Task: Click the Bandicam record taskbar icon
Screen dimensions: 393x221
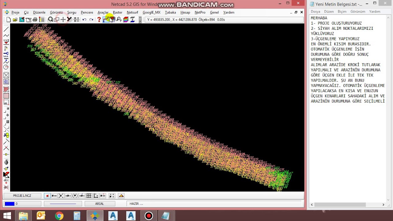Action: point(149,216)
